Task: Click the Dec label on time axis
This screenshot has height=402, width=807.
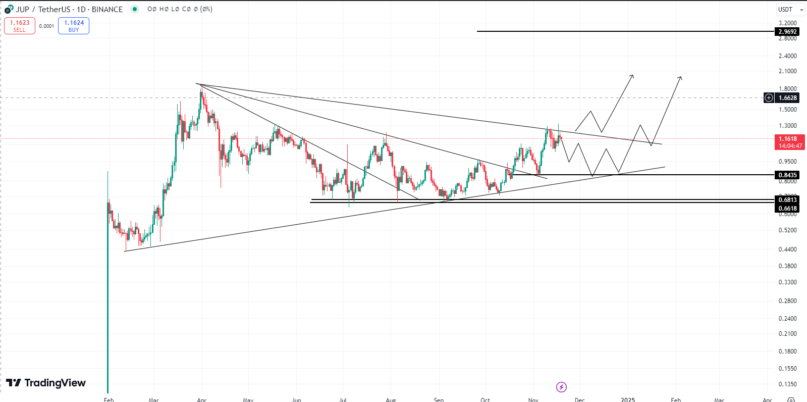Action: pos(579,399)
